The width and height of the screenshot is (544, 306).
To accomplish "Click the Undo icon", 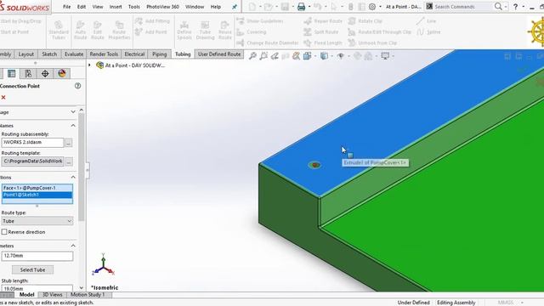I will point(317,7).
